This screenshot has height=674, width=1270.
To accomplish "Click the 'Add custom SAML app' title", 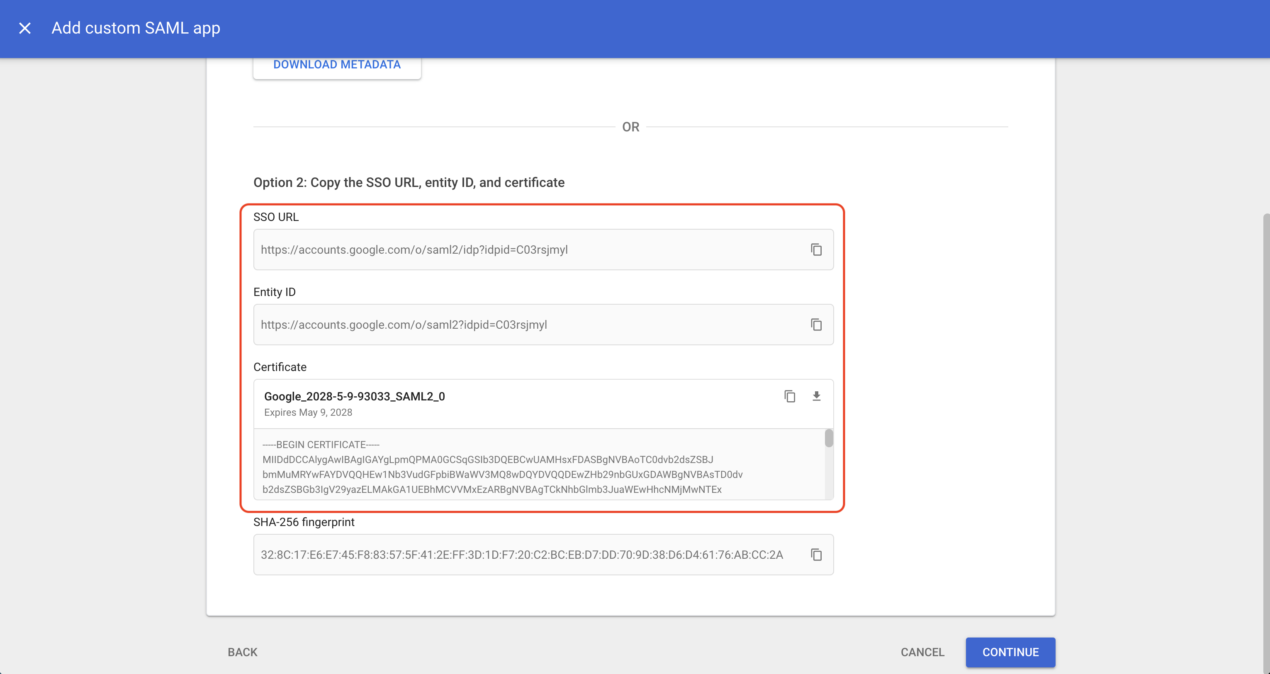I will (136, 28).
